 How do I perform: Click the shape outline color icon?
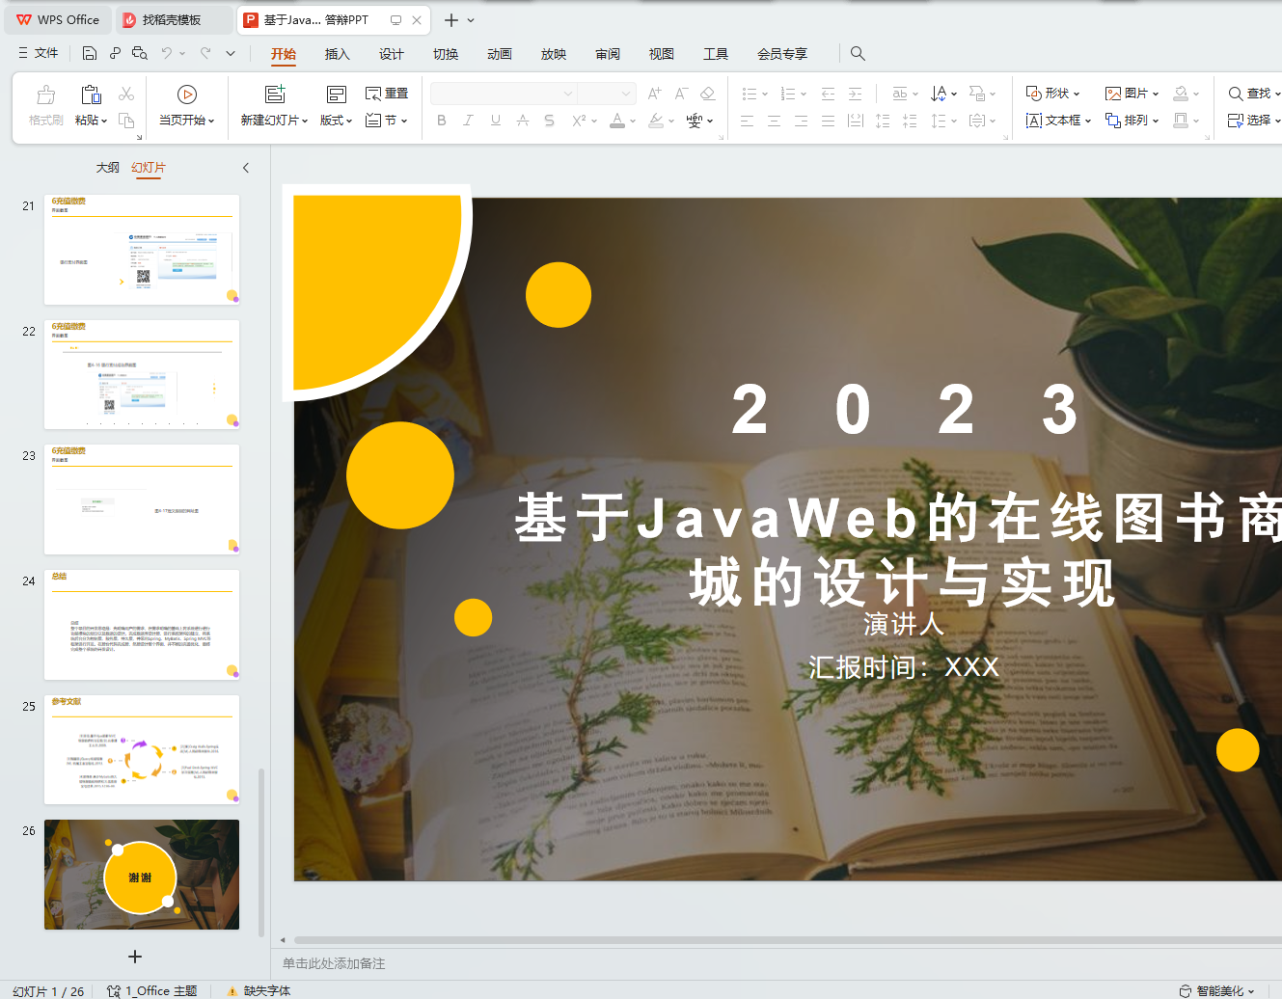[1181, 121]
